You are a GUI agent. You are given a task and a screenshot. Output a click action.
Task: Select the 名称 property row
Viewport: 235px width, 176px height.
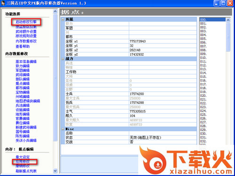coord(131,134)
